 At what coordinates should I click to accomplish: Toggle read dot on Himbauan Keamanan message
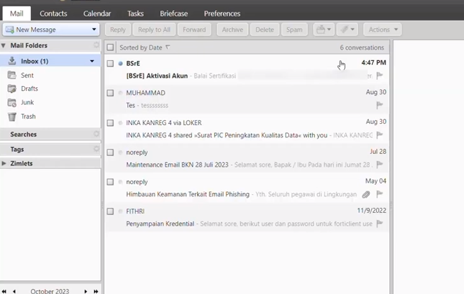click(x=121, y=182)
